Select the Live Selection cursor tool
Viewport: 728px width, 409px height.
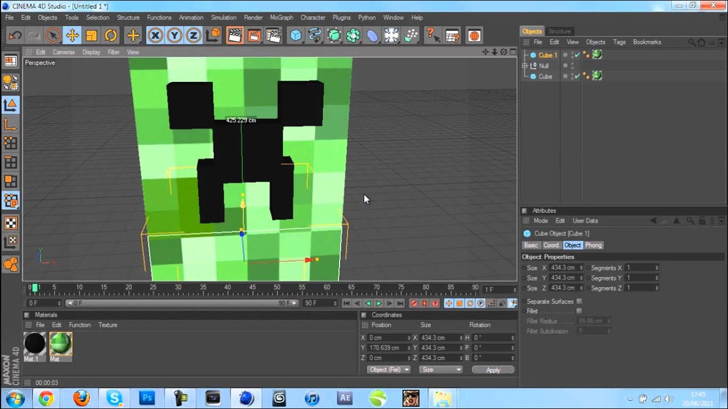click(53, 36)
